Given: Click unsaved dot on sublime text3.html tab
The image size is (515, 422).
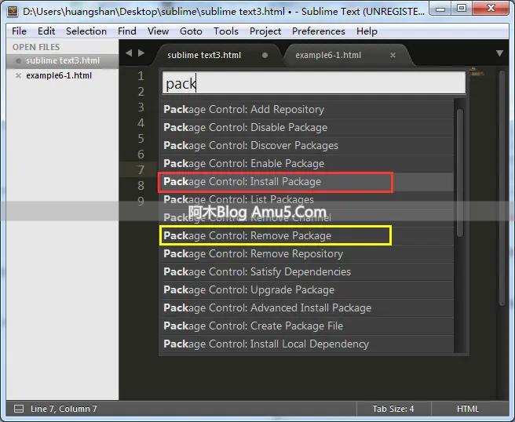Looking at the screenshot, I should point(265,56).
